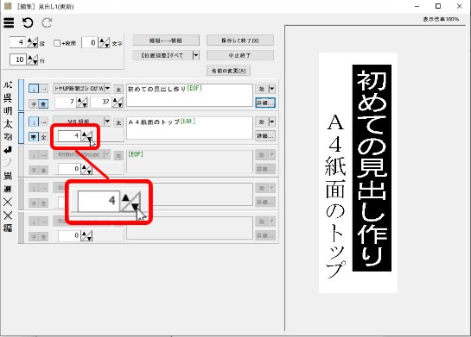Click the undo arrow icon
This screenshot has width=471, height=337.
click(28, 22)
